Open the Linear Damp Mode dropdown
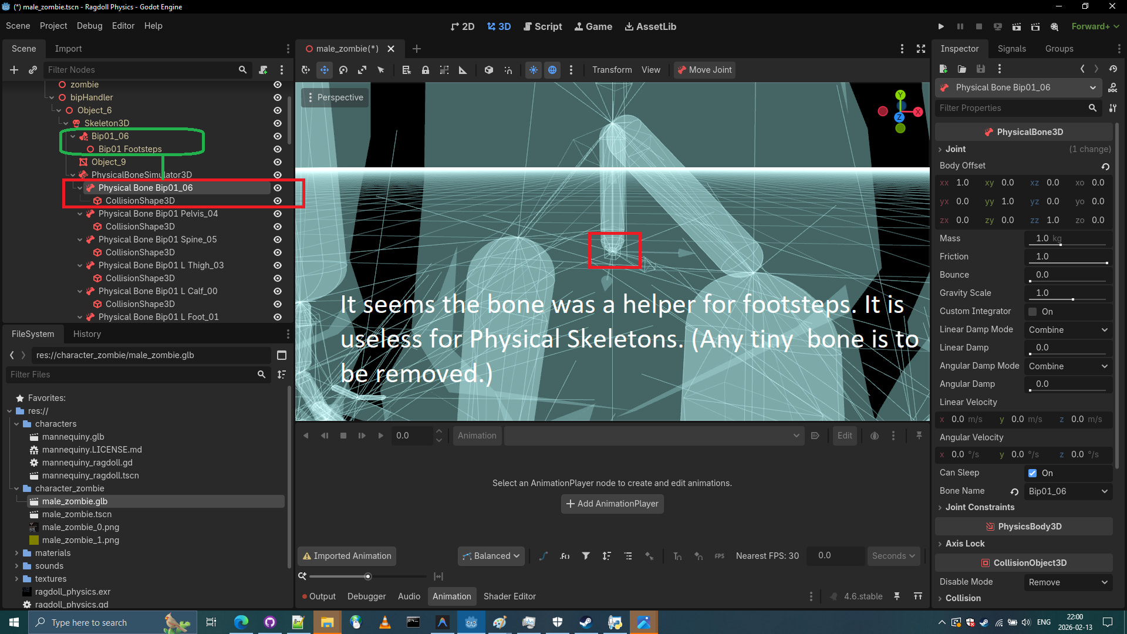Image resolution: width=1127 pixels, height=634 pixels. tap(1068, 330)
